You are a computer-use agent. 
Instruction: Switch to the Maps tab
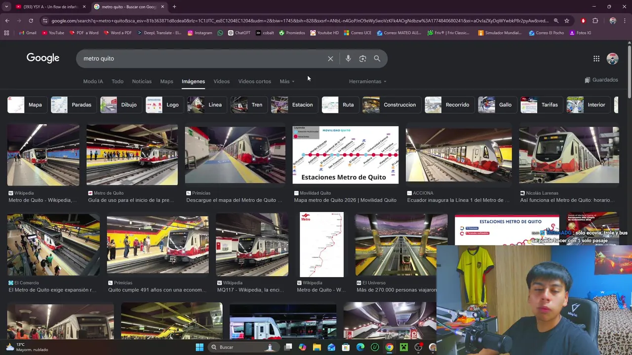pyautogui.click(x=166, y=81)
